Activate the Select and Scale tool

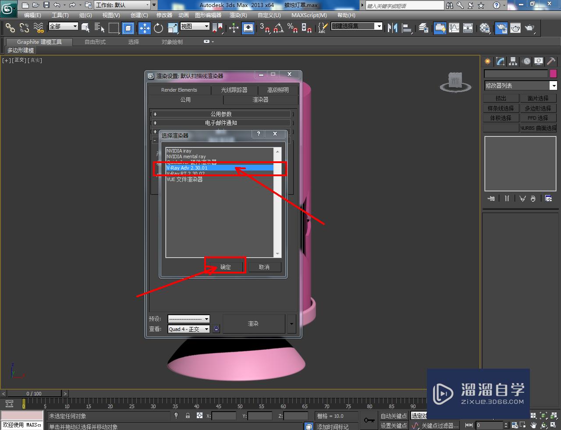172,28
